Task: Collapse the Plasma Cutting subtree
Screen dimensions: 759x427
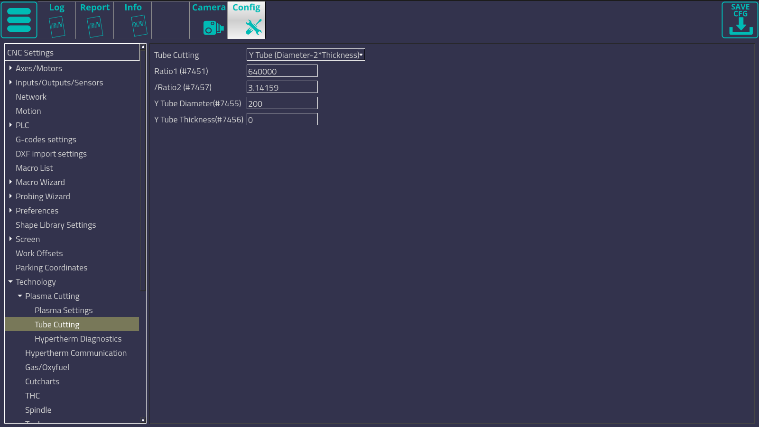Action: [x=20, y=296]
